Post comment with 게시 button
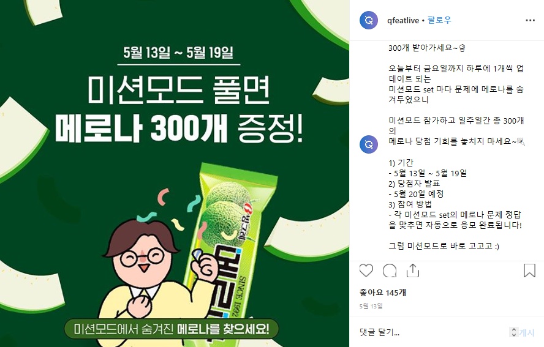544x347 pixels. tap(527, 332)
